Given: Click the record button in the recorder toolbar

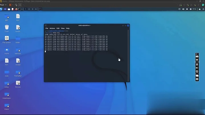Looking at the screenshot, I should click(x=197, y=60).
